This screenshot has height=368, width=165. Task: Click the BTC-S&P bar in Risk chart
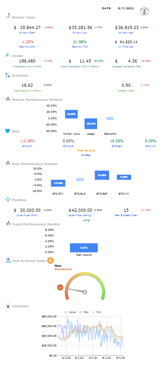102,175
